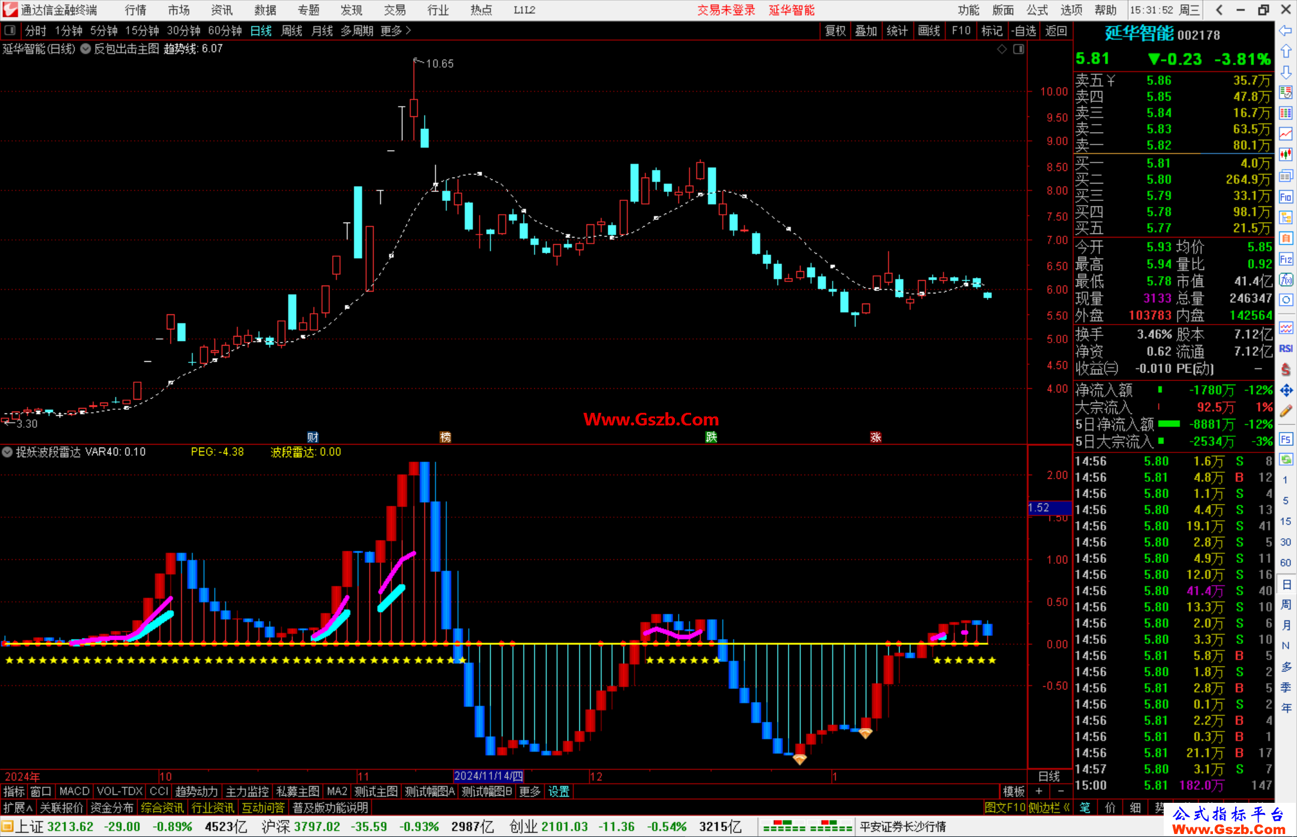Click the wavy lines indicator sidebar icon

pyautogui.click(x=1286, y=328)
